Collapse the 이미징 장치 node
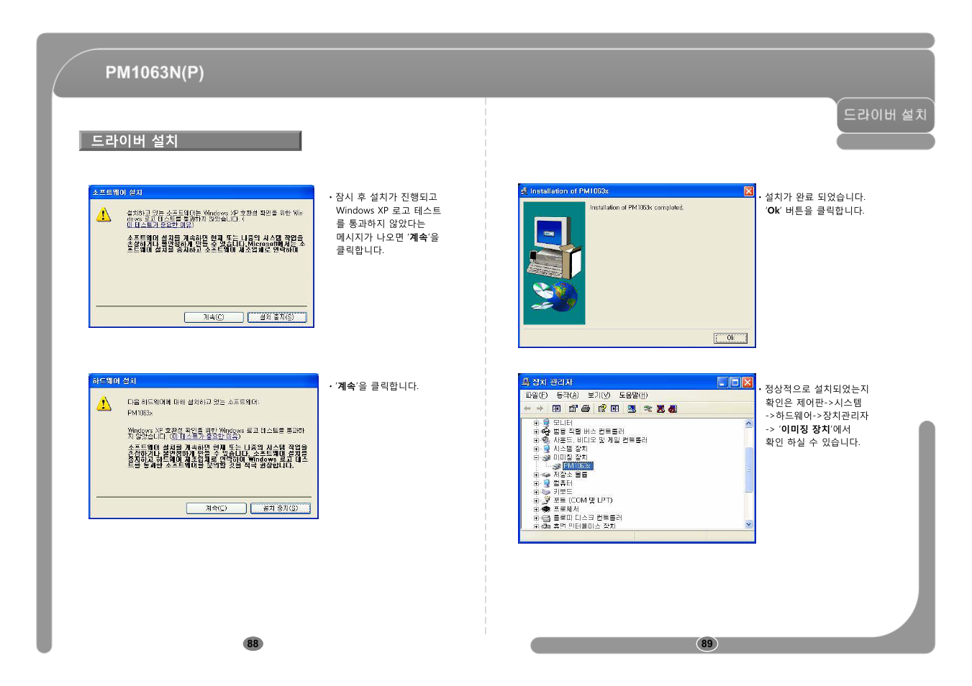972x686 pixels. click(536, 457)
